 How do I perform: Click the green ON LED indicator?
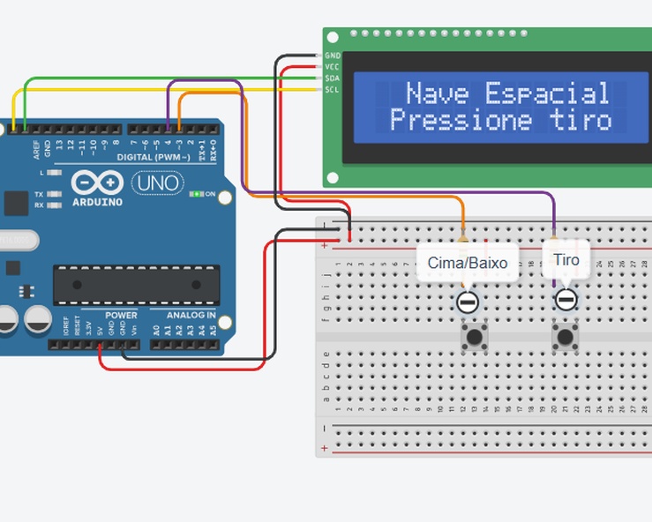[x=198, y=193]
